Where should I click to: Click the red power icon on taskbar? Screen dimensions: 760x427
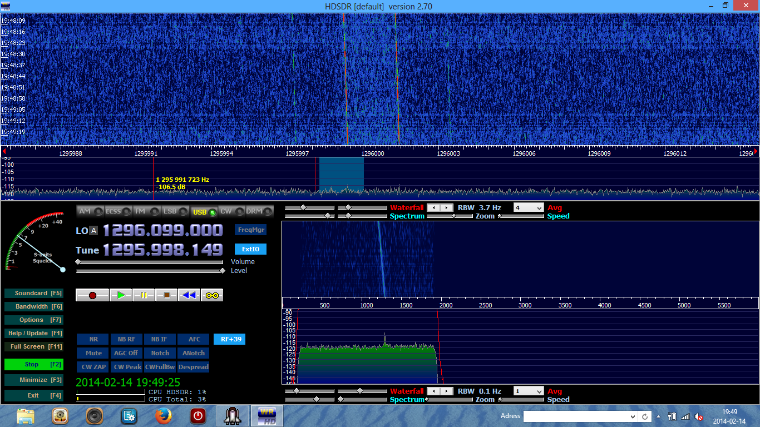coord(198,416)
